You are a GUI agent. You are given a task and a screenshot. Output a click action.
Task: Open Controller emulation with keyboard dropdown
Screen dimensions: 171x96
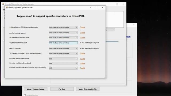[63, 63]
